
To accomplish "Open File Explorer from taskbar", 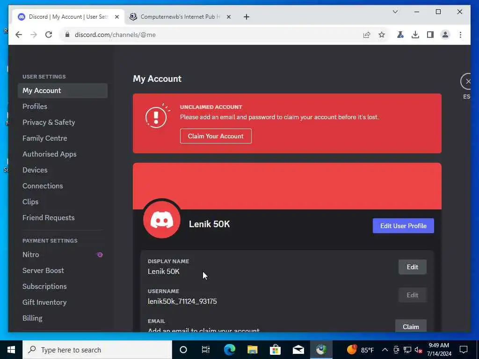I will tap(252, 350).
